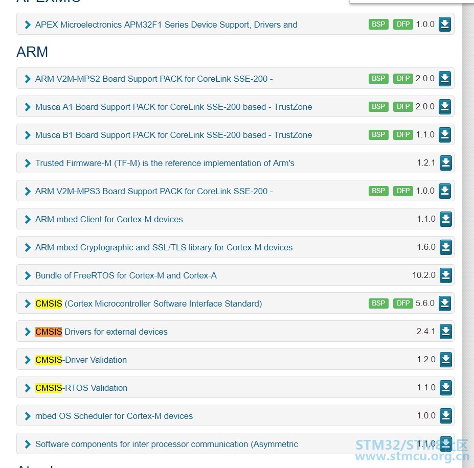Click BSP badge on CMSIS 5.6.0 row

point(378,303)
